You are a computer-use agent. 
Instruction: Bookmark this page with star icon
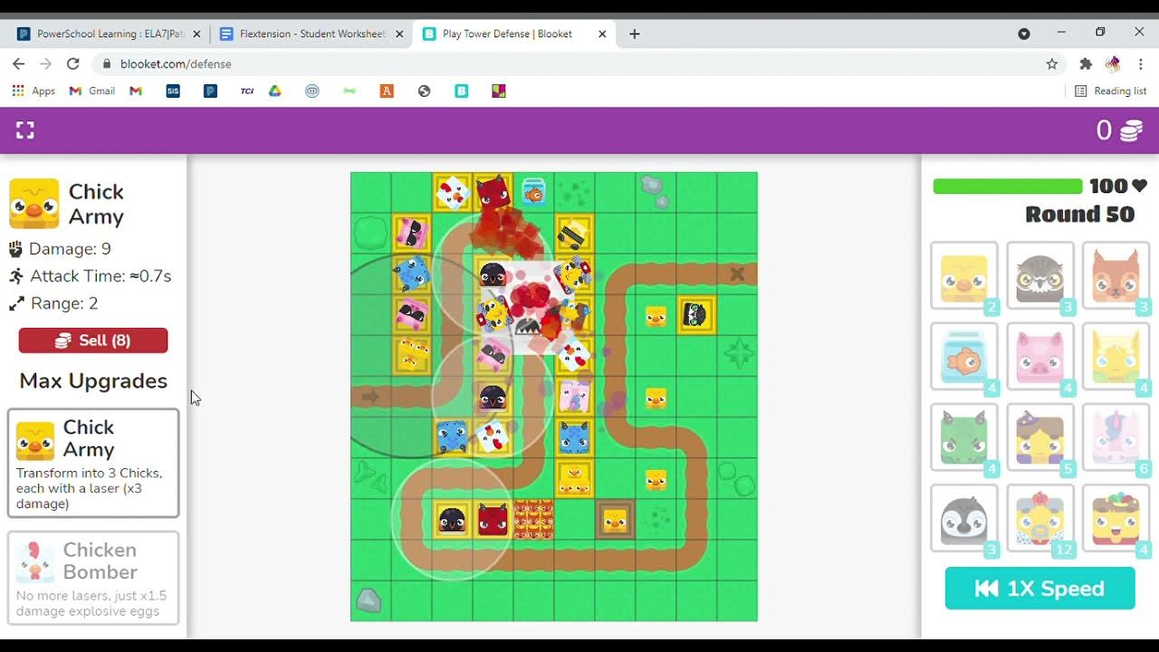coord(1051,63)
